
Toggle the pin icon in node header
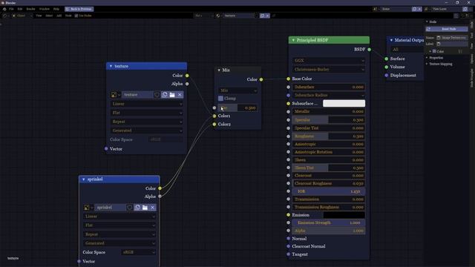(274, 16)
